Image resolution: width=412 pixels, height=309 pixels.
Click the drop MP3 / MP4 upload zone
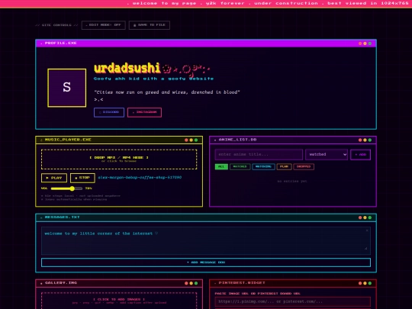[119, 159]
